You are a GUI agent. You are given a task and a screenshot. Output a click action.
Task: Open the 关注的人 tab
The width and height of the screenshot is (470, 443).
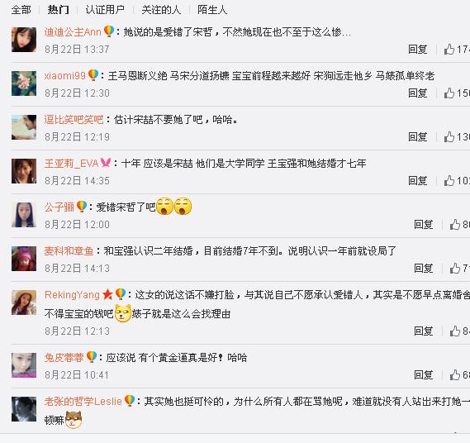[161, 10]
